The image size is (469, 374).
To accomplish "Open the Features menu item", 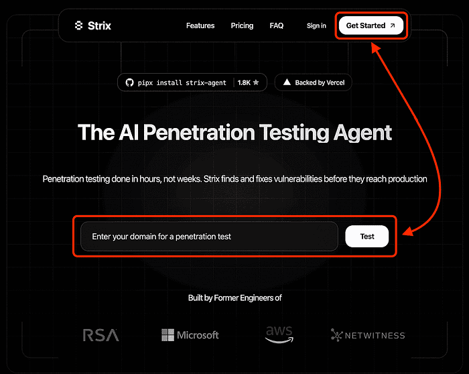I will [x=200, y=26].
